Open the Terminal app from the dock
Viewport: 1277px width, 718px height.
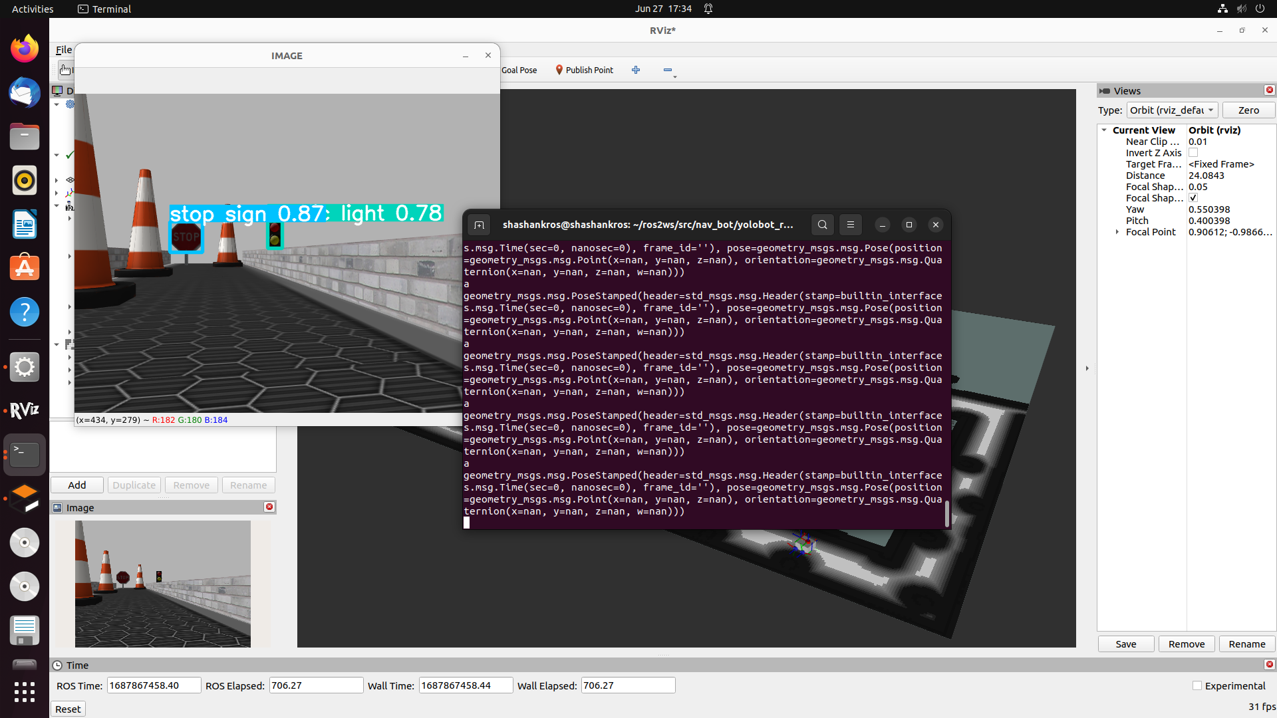coord(24,454)
